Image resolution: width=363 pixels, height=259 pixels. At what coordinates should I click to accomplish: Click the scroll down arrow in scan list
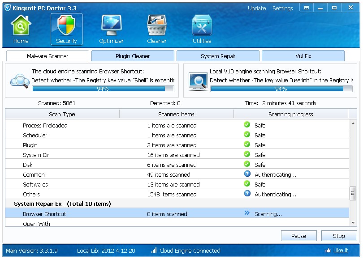click(353, 222)
